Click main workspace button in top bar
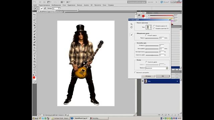The width and height of the screenshot is (214, 120). click(x=137, y=2)
